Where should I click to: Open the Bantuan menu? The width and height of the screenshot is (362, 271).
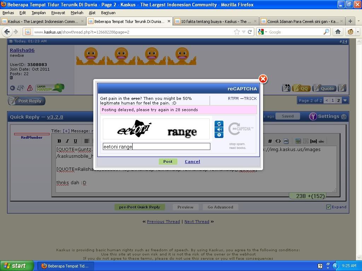108,13
